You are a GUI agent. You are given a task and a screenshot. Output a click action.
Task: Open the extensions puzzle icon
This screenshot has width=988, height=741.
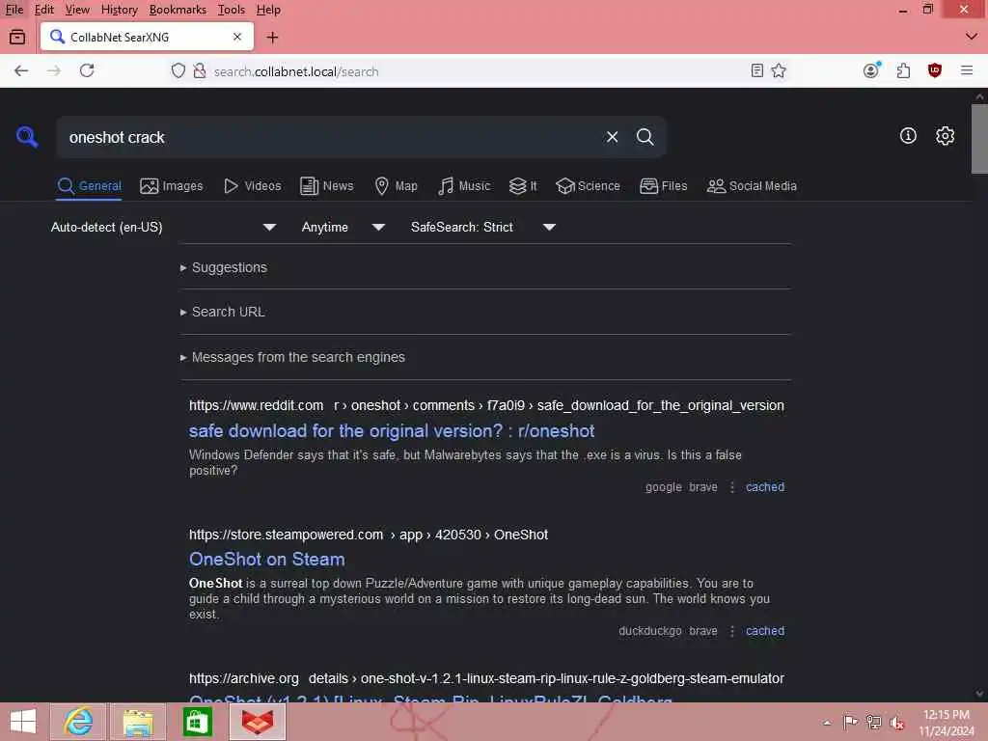(903, 70)
